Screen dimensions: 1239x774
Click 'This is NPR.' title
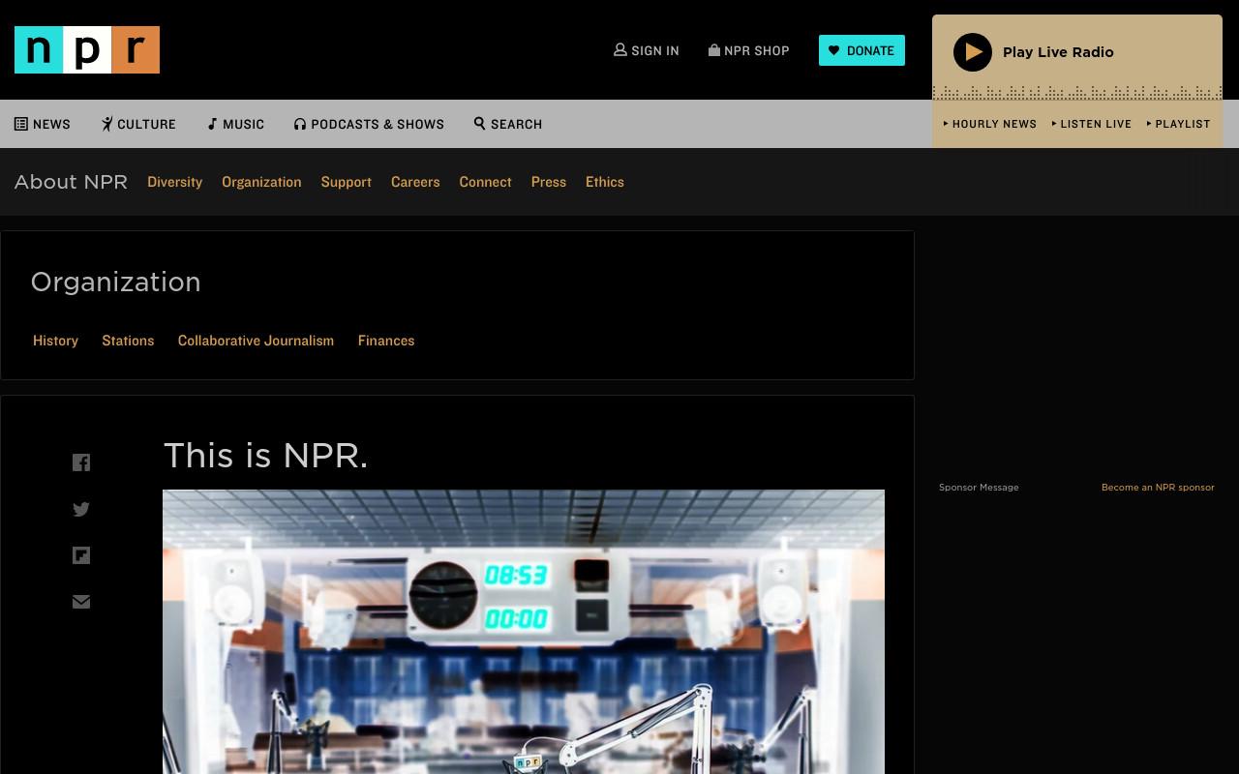(x=266, y=455)
